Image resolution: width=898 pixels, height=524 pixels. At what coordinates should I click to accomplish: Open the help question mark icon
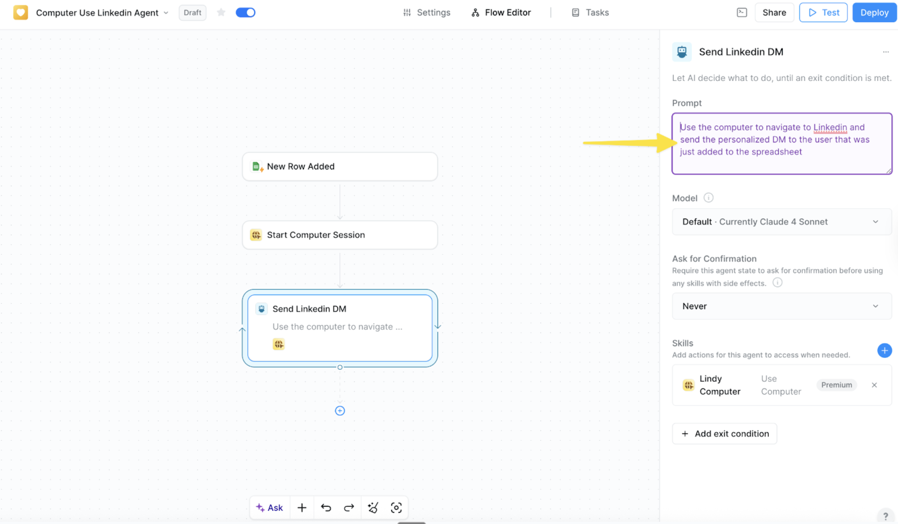886,515
